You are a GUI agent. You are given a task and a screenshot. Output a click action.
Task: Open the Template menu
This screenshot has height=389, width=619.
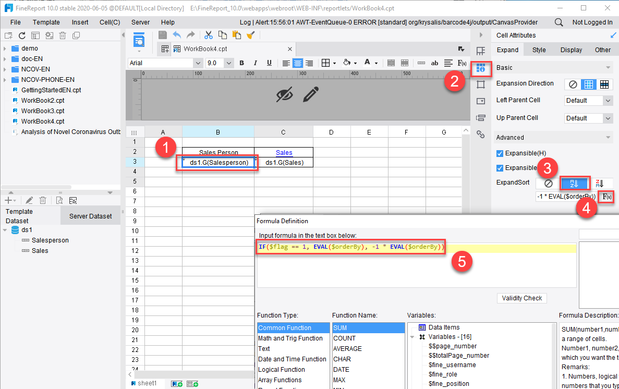click(46, 22)
